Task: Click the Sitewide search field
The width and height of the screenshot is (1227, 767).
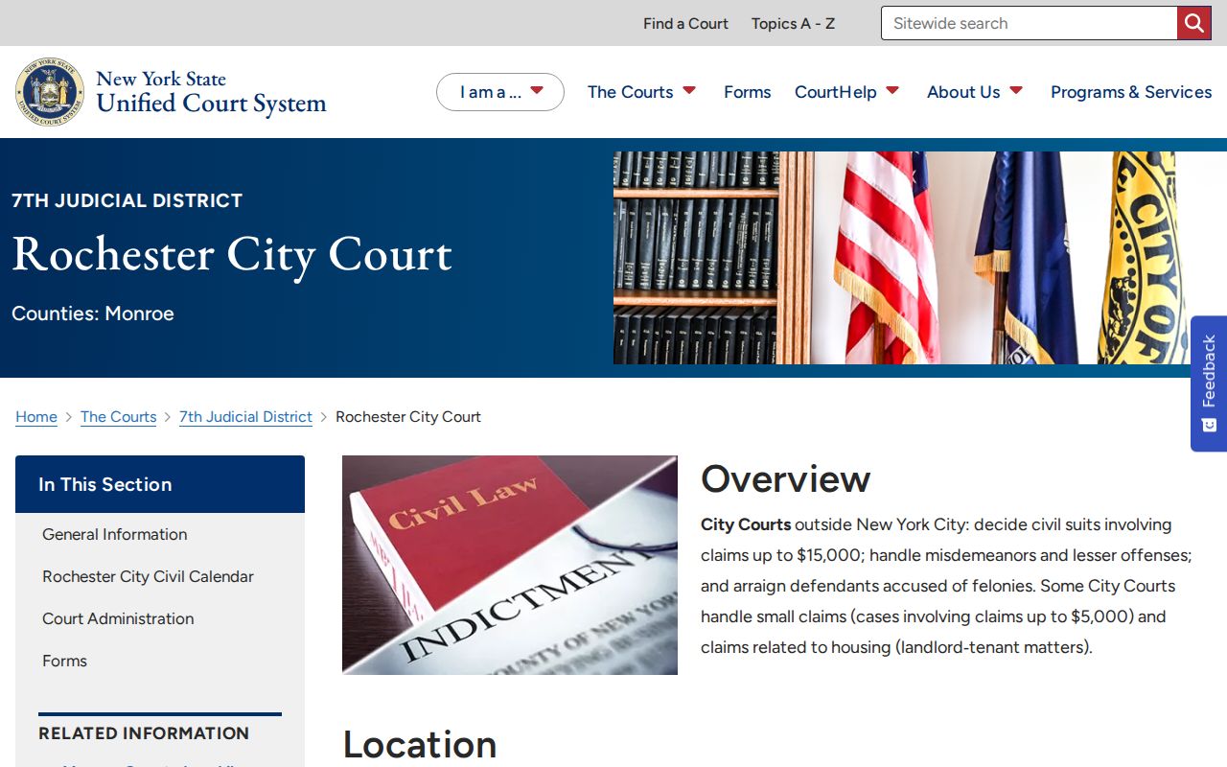Action: pyautogui.click(x=1029, y=23)
